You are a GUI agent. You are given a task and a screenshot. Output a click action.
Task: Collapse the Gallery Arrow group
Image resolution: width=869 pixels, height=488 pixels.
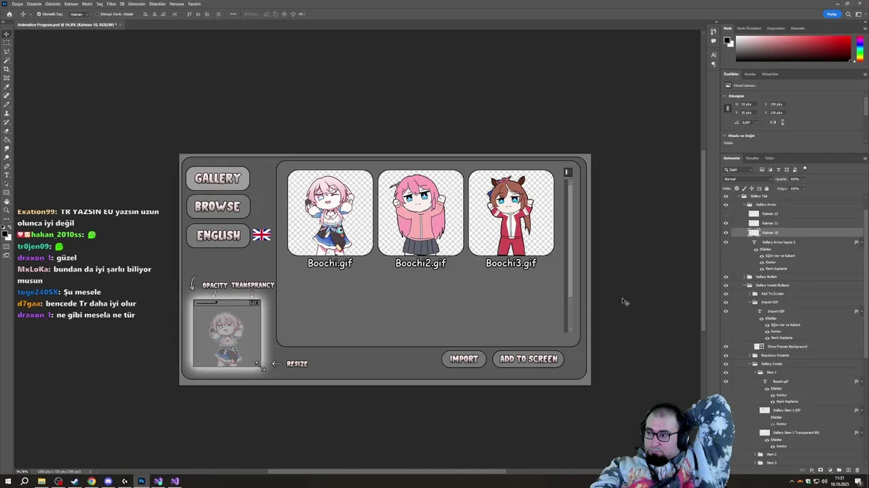point(744,205)
